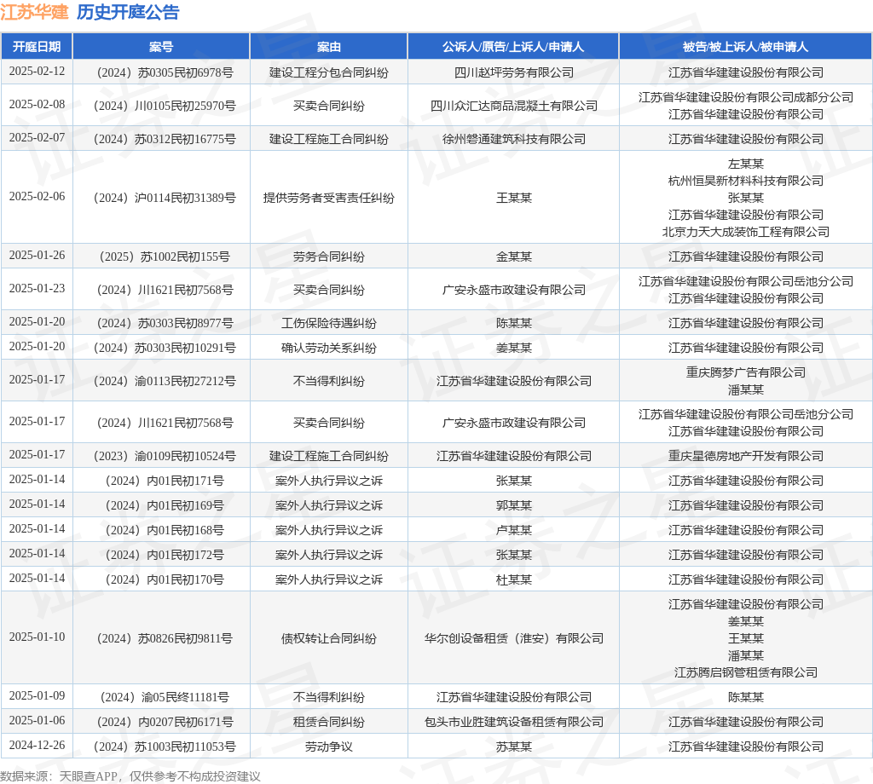
Task: Click the 开庭日期 column header
Action: coord(37,47)
